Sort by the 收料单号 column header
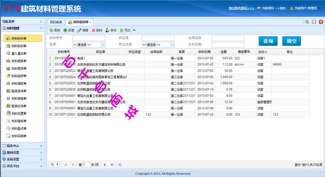Image resolution: width=325 pixels, height=177 pixels. click(x=65, y=52)
